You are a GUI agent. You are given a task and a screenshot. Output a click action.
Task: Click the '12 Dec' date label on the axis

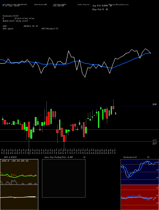115,151
